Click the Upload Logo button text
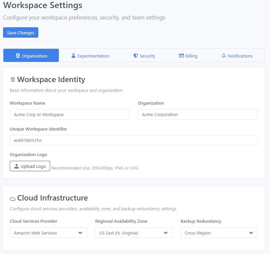Image resolution: width=270 pixels, height=254 pixels. pos(33,167)
